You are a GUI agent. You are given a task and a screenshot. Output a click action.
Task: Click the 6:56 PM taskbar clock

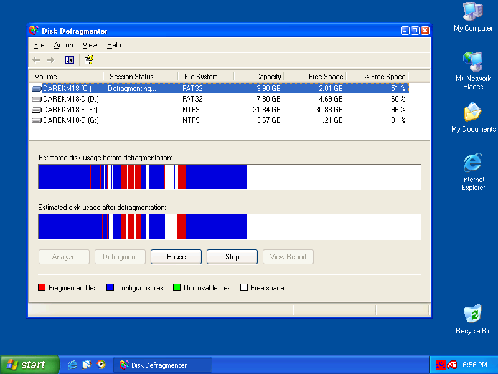click(475, 365)
